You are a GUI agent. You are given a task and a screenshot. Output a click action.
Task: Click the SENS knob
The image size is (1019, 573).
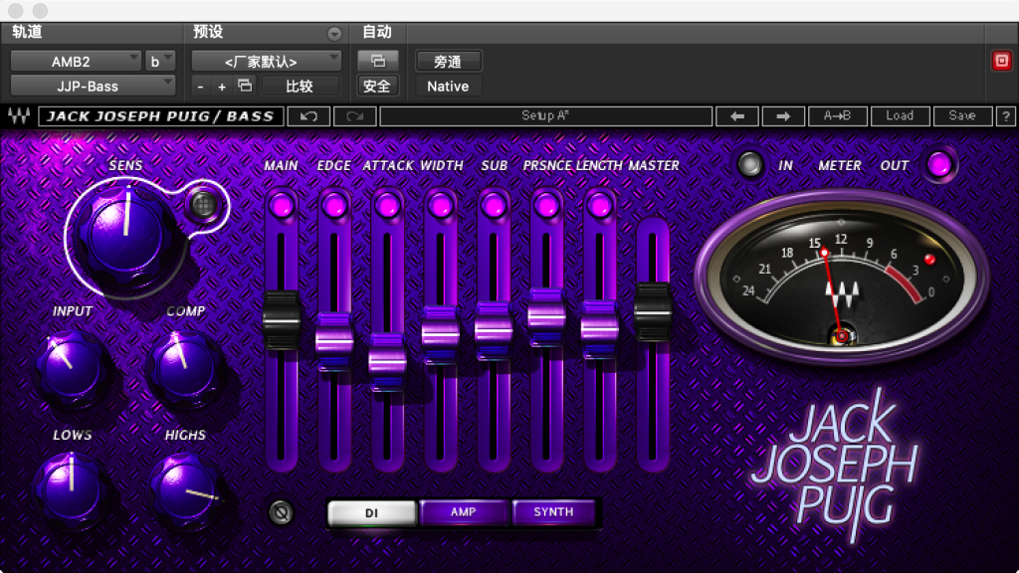click(x=125, y=236)
